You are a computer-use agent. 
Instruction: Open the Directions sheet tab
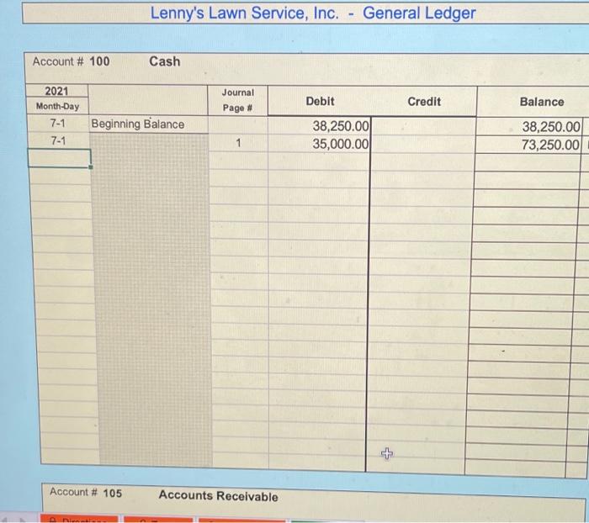(x=79, y=520)
